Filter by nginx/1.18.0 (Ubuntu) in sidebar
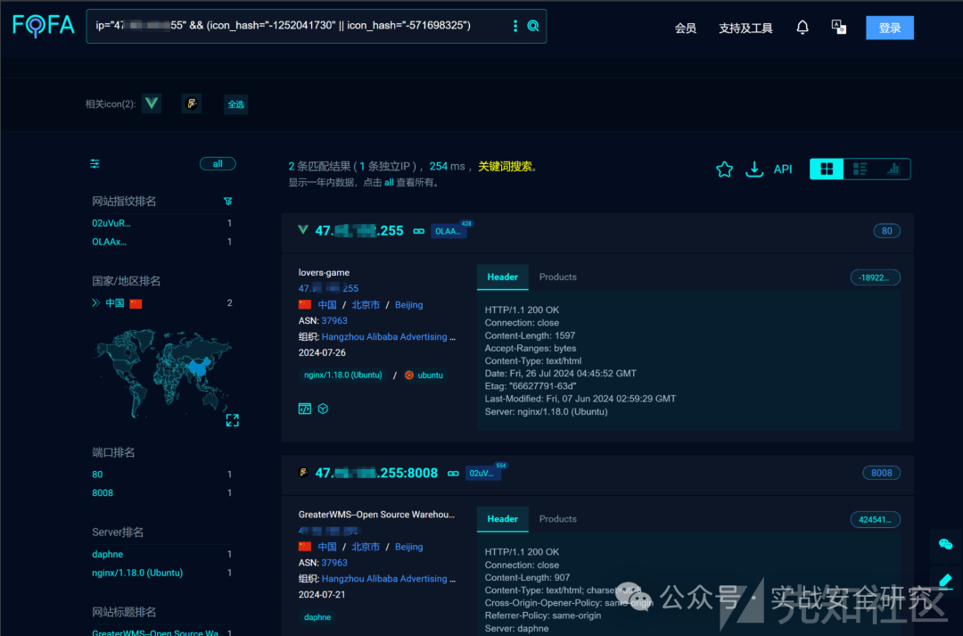This screenshot has width=963, height=636. pos(137,573)
